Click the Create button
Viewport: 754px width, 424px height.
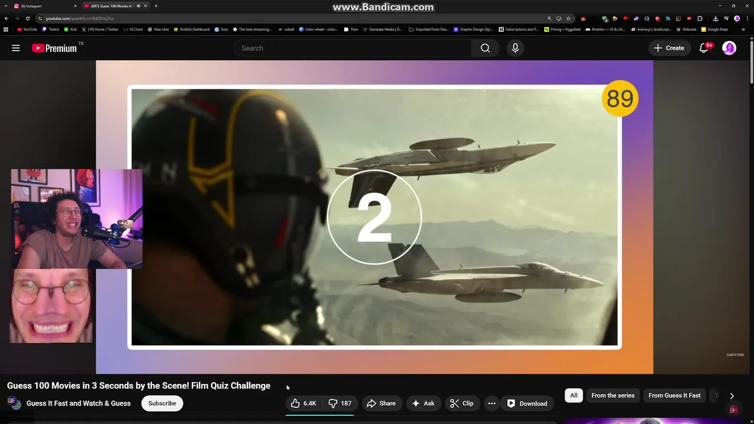click(669, 48)
